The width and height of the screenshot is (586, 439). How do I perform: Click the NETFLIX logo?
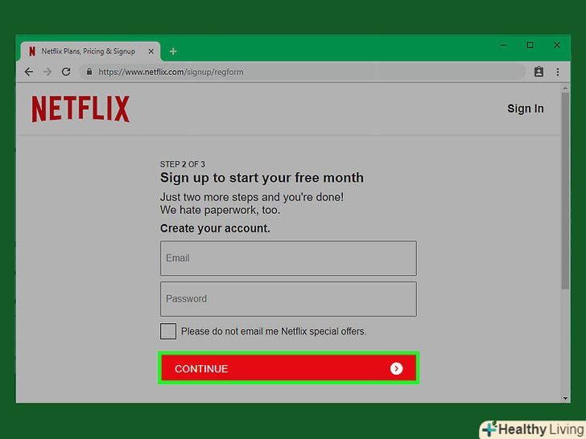[80, 109]
